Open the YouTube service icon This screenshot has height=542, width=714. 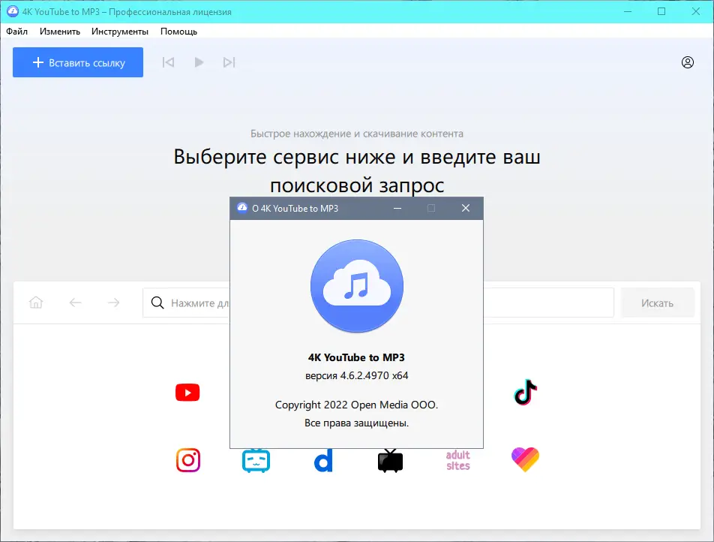[187, 393]
